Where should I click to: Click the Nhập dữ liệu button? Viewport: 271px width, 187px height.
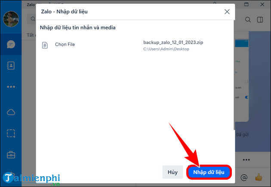(x=209, y=172)
